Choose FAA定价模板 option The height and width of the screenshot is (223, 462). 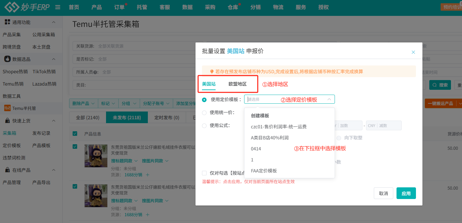(289, 171)
